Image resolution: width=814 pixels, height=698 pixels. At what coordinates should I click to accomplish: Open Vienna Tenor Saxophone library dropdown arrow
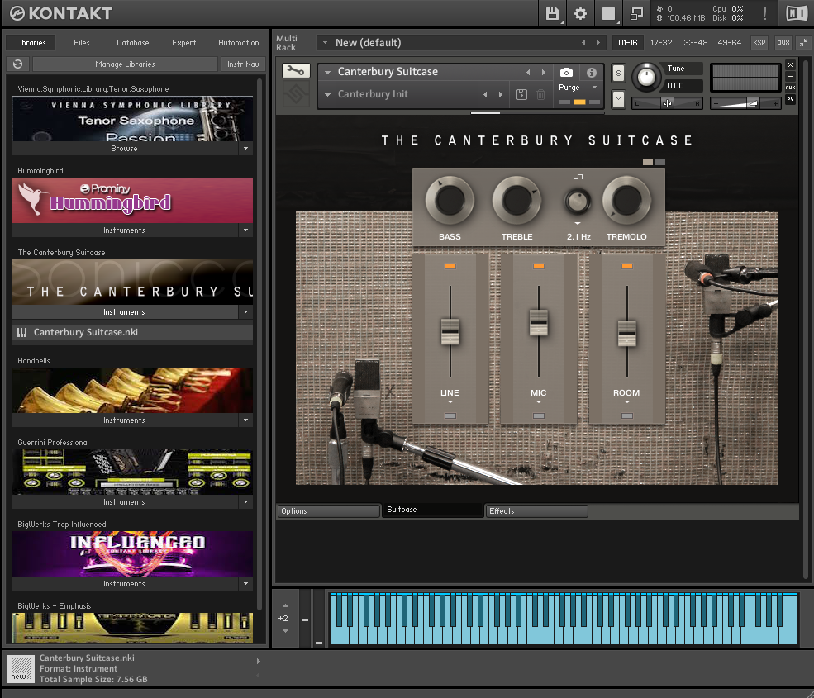point(245,149)
